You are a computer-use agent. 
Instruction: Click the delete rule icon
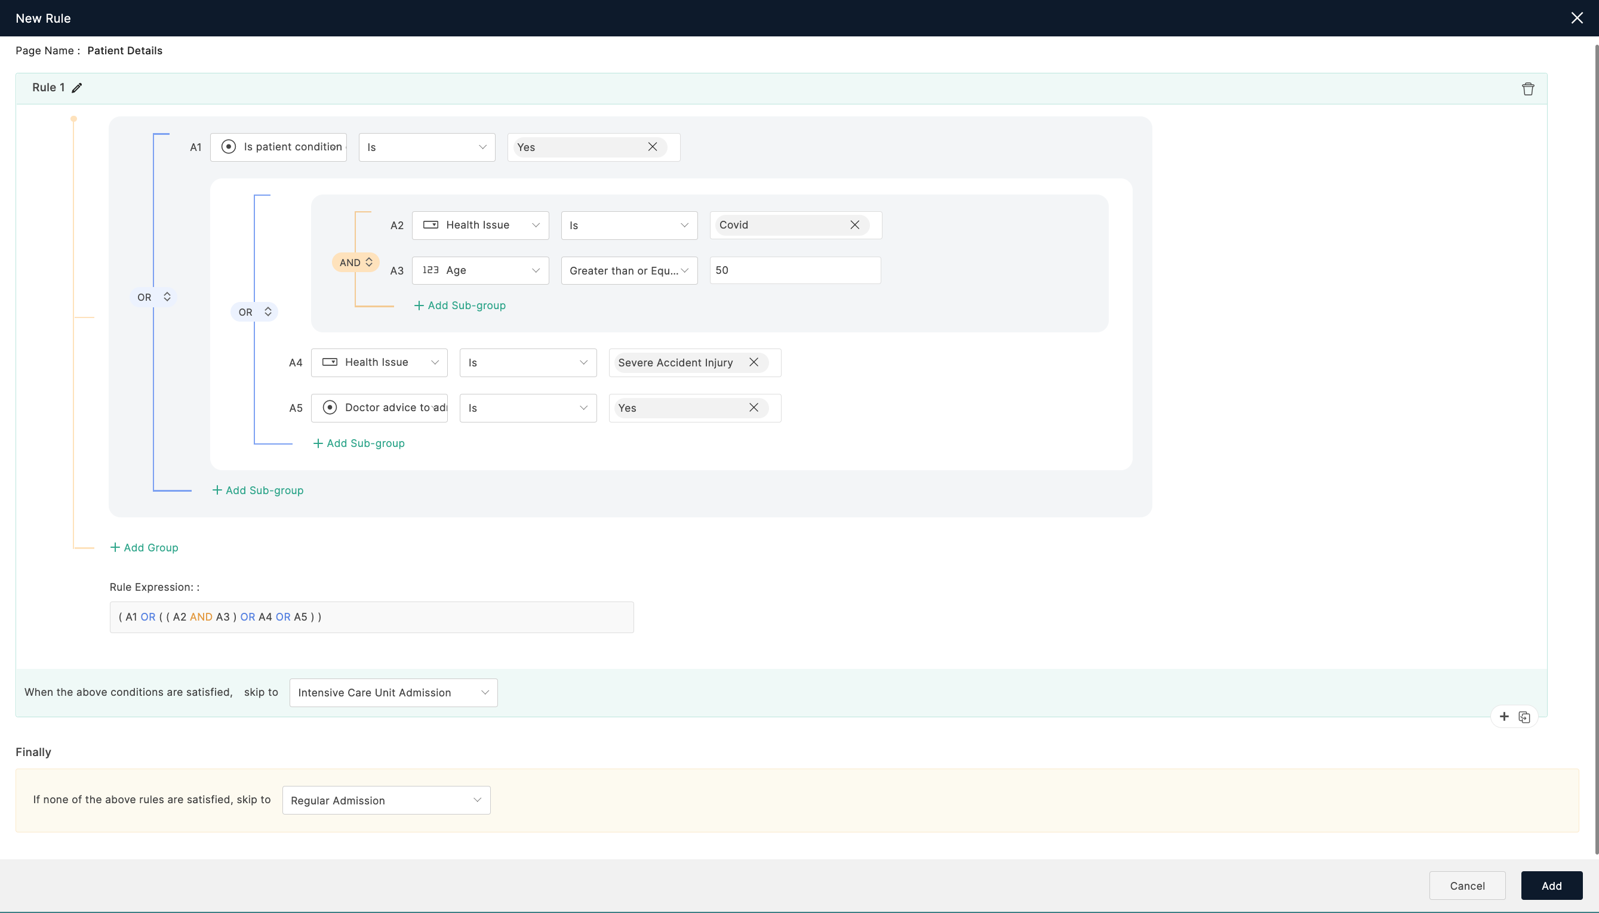1527,89
